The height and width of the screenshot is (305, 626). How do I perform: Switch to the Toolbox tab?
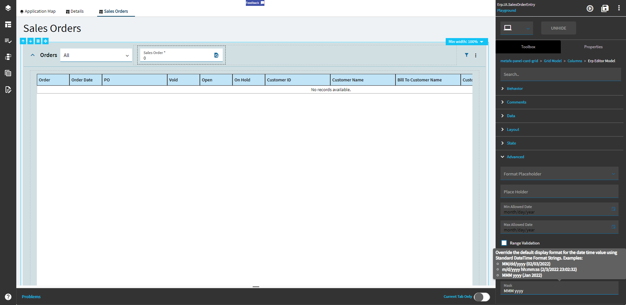click(x=528, y=47)
